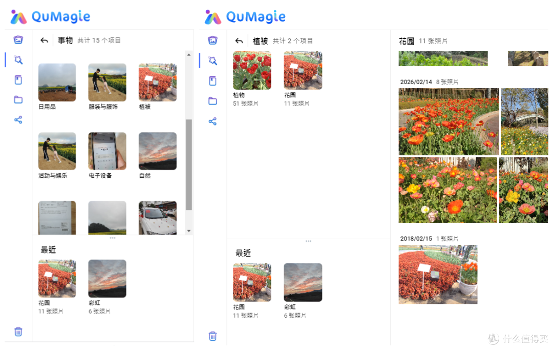Click 共计 15 个项目 count text
This screenshot has width=553, height=350.
(99, 40)
